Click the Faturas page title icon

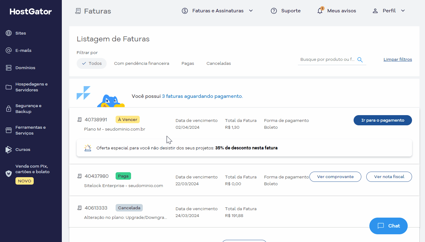tap(78, 11)
